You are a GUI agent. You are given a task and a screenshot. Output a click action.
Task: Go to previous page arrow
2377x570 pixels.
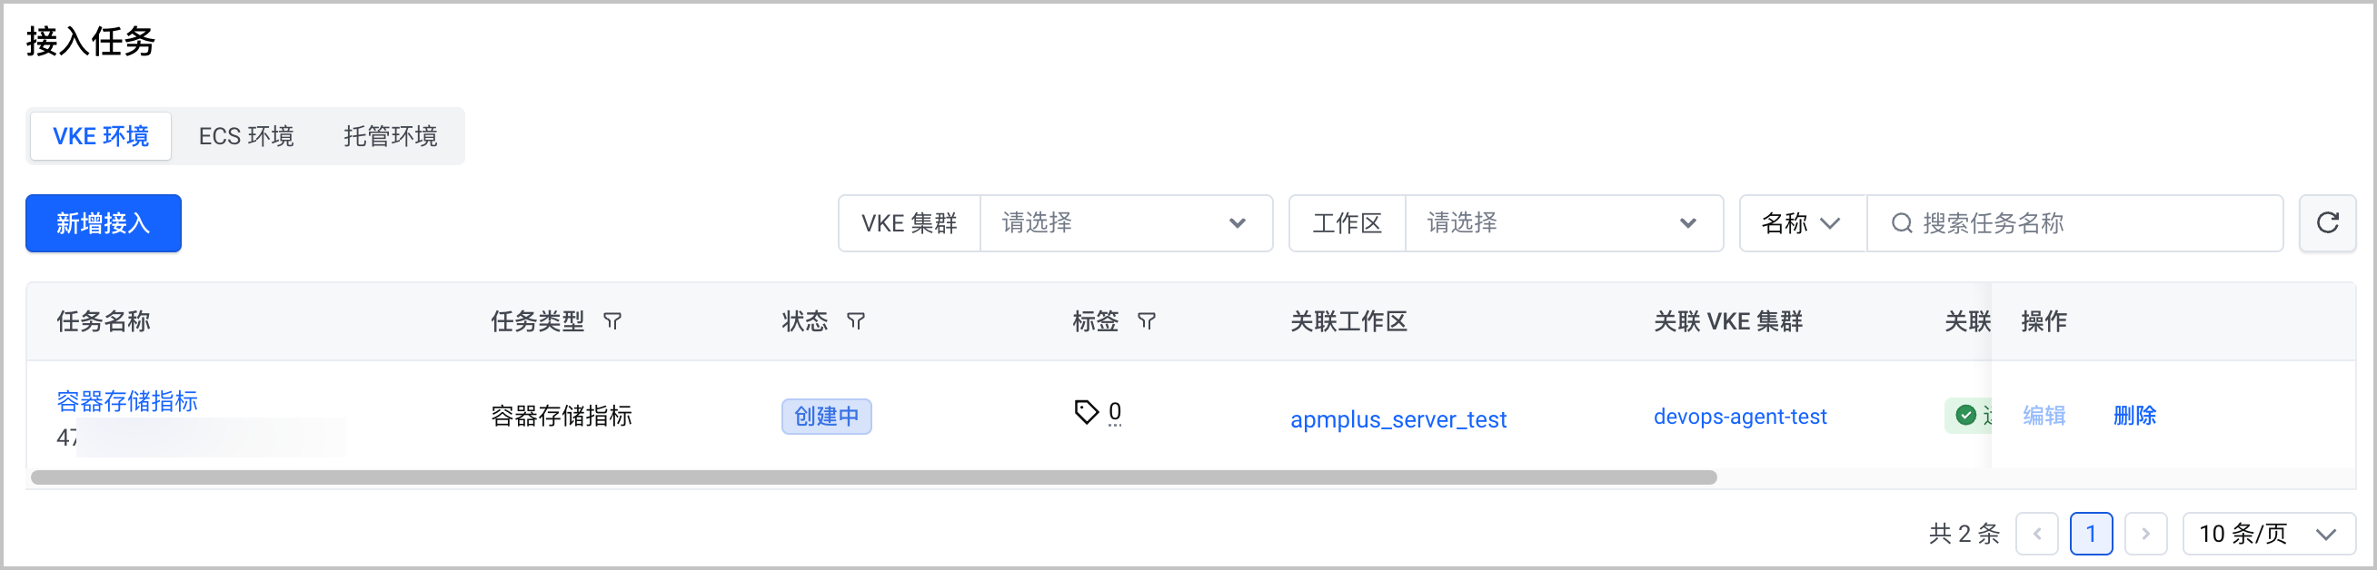(x=2036, y=533)
